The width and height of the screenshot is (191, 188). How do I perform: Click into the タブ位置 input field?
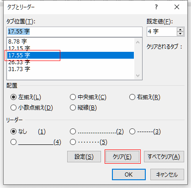coord(74,32)
